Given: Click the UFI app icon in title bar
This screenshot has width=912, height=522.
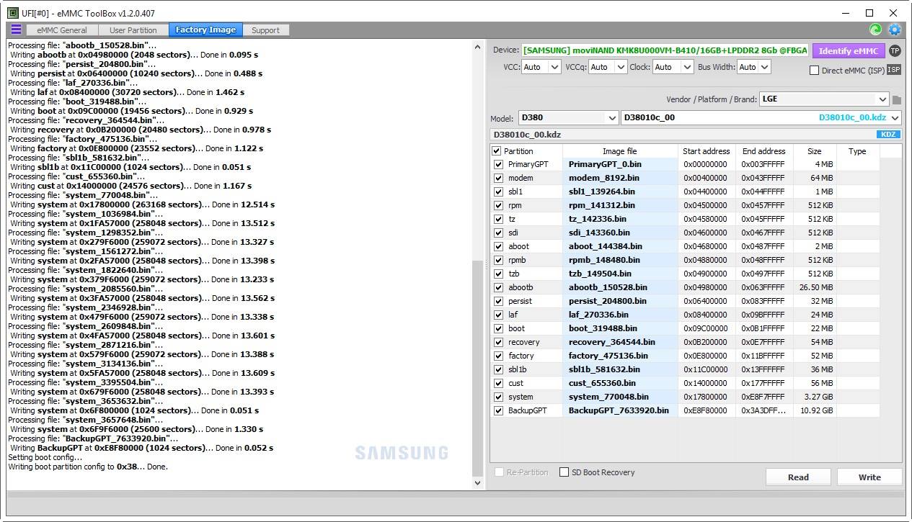Looking at the screenshot, I should click(13, 13).
